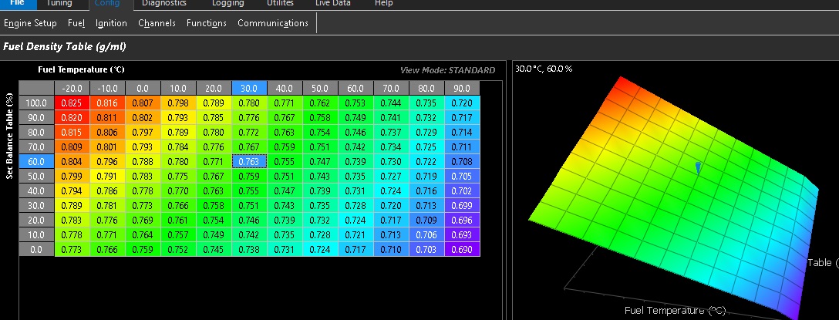The height and width of the screenshot is (320, 839).
Task: Open the Channels menu
Action: tap(157, 23)
